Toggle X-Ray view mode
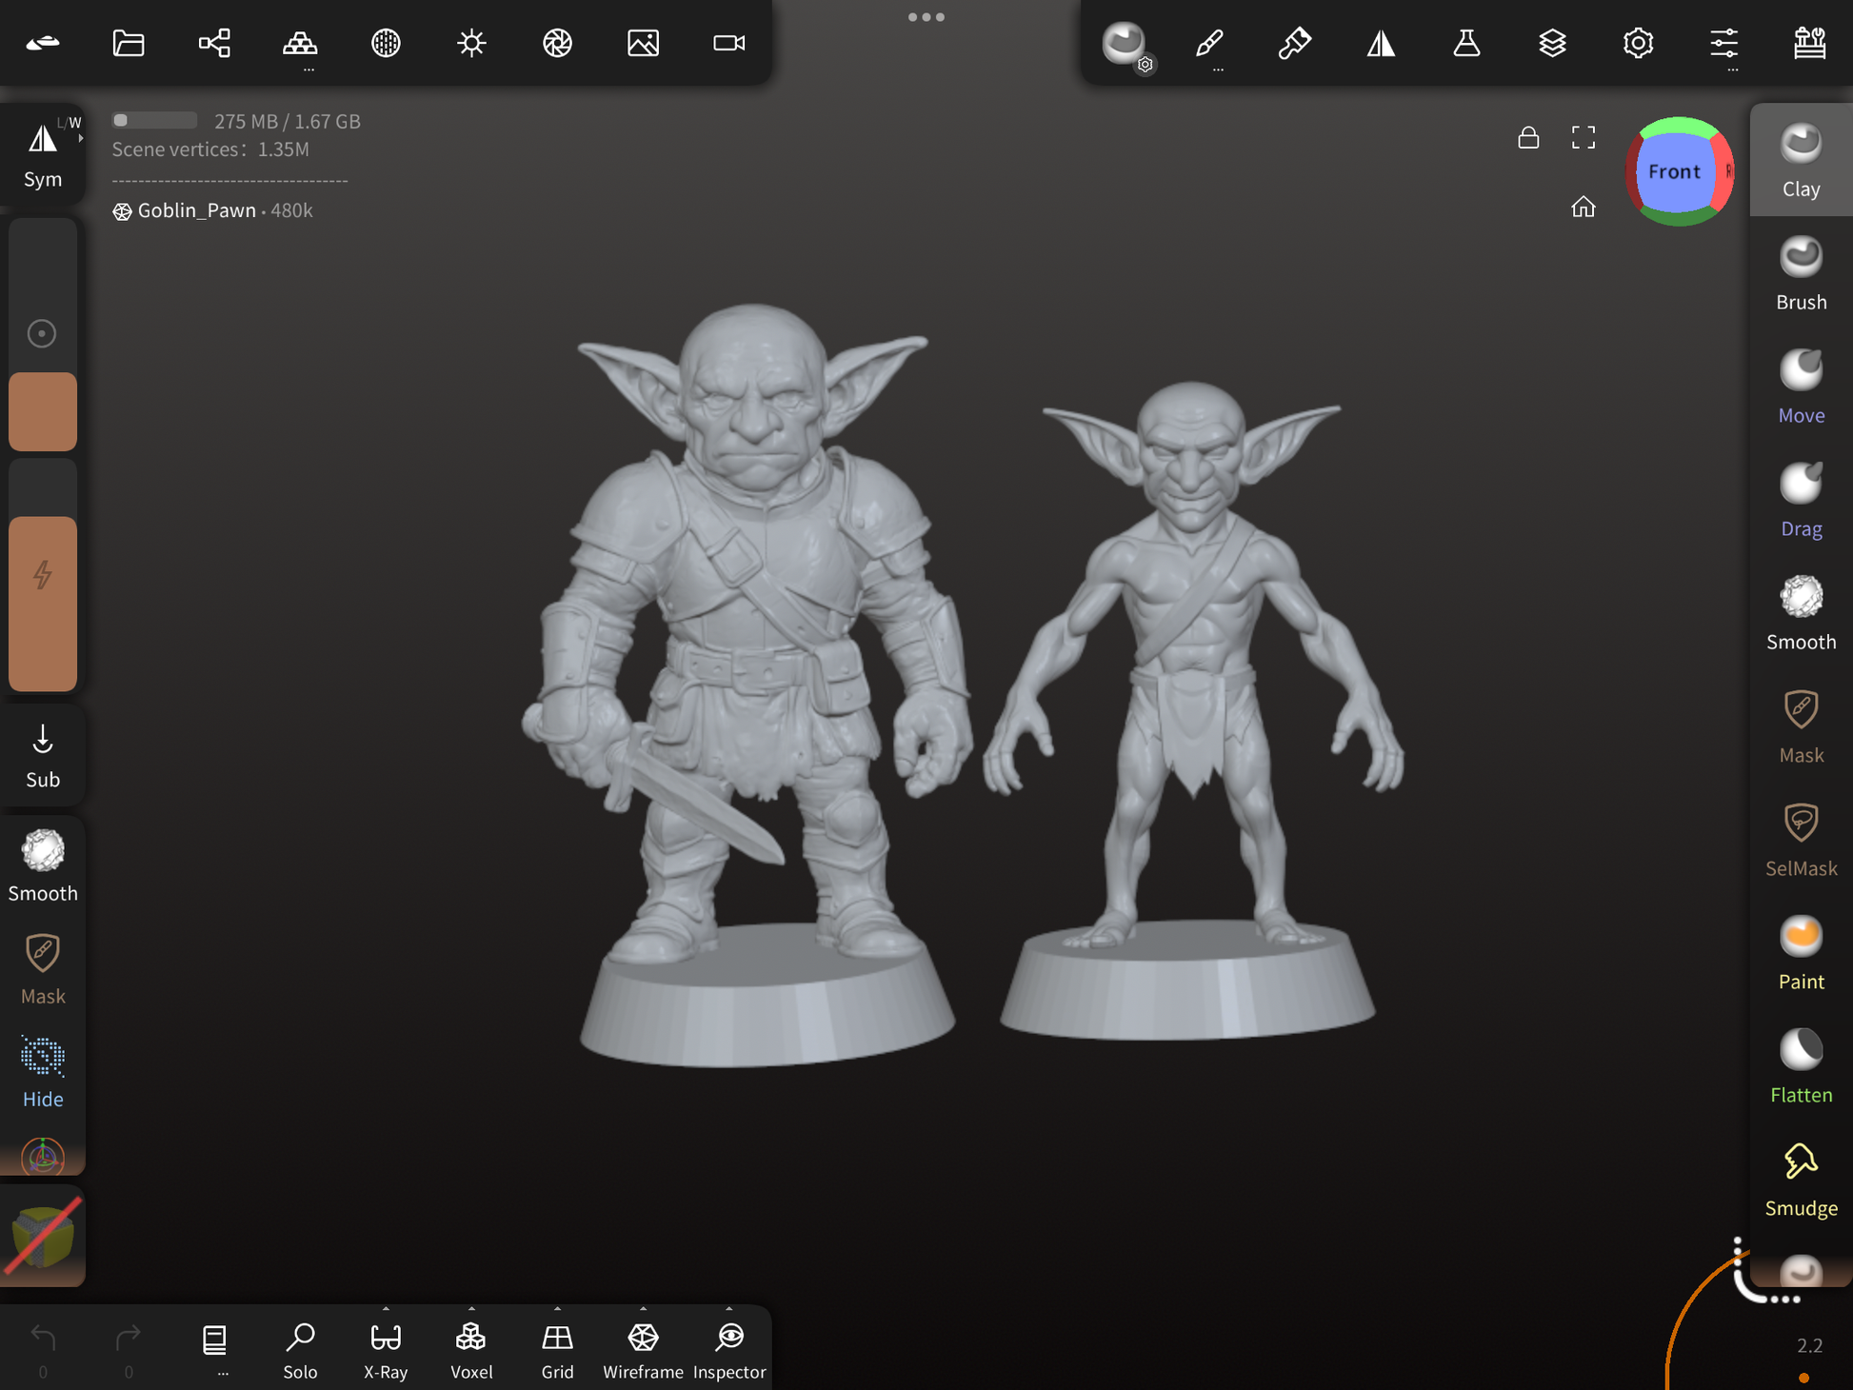The width and height of the screenshot is (1853, 1390). point(386,1349)
